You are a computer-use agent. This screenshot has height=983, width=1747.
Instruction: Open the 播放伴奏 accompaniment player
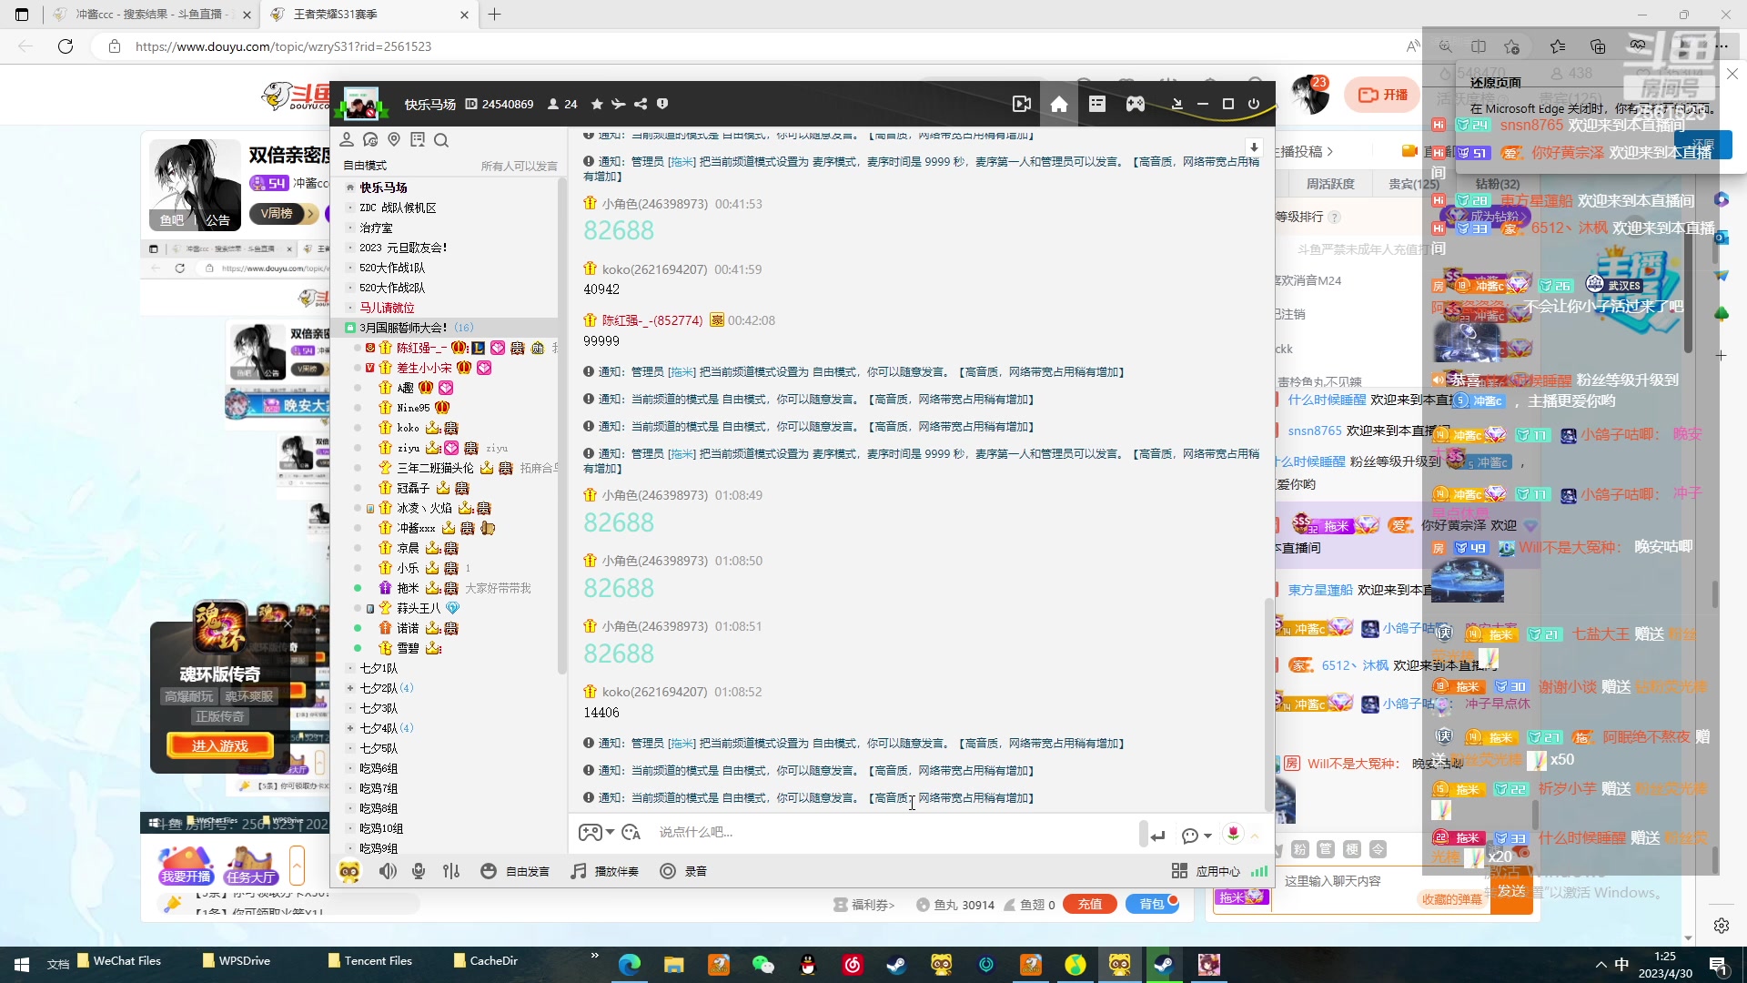pos(603,871)
